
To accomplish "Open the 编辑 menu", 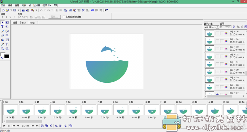I will click(x=10, y=5).
